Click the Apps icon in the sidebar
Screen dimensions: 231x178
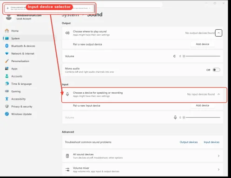(x=7, y=69)
